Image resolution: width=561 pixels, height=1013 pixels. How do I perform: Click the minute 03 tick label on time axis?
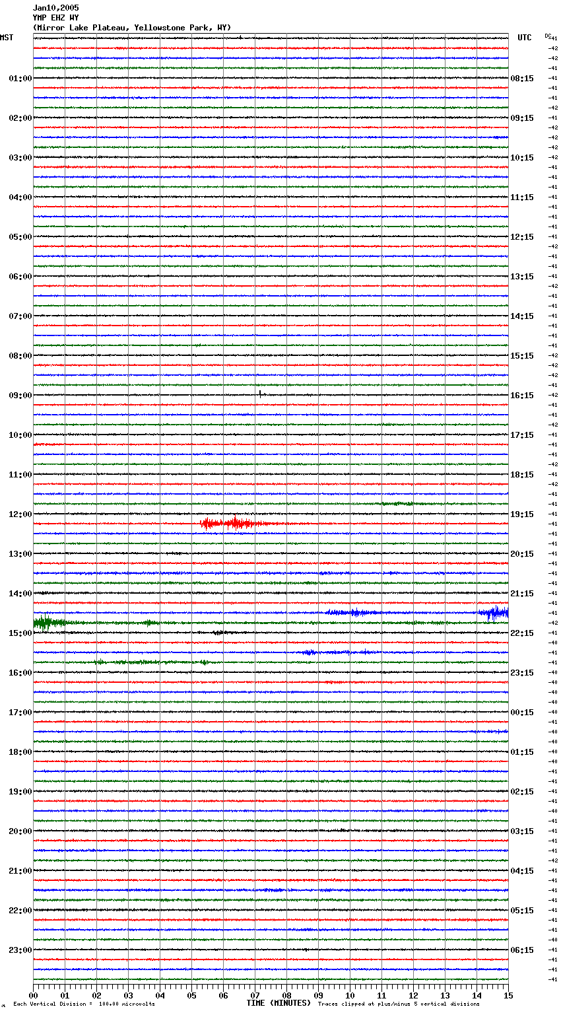point(128,995)
